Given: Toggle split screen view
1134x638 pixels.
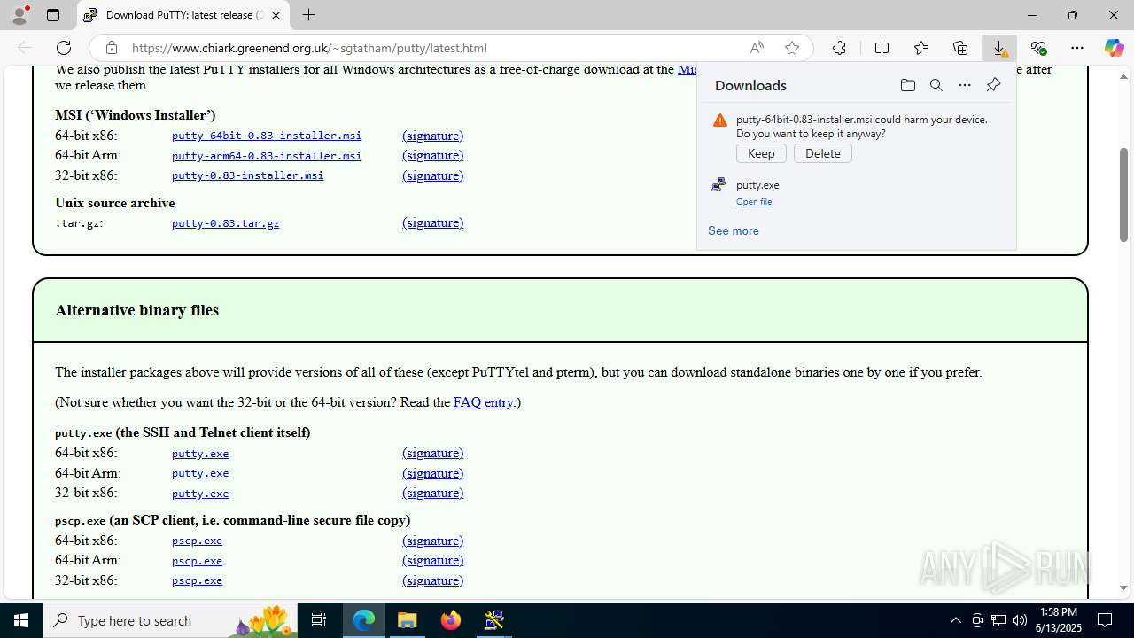Looking at the screenshot, I should 882,48.
